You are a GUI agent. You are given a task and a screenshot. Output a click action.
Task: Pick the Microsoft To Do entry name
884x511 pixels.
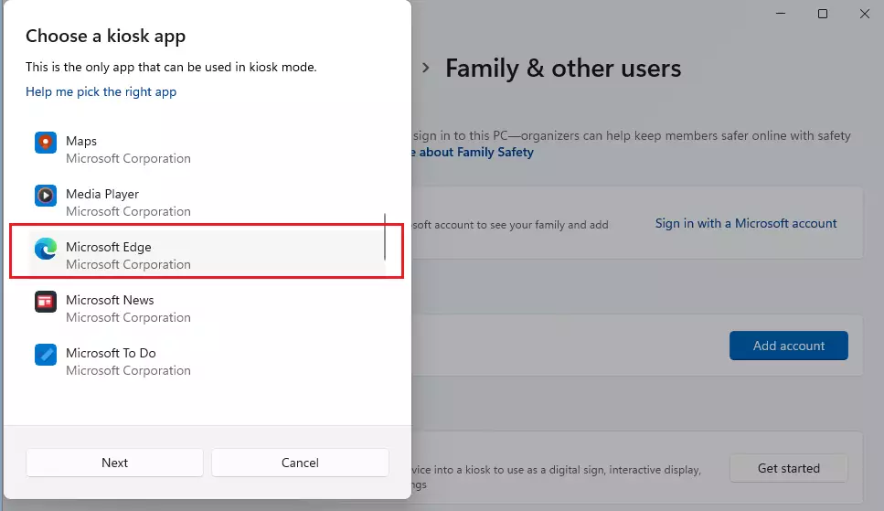tap(111, 353)
